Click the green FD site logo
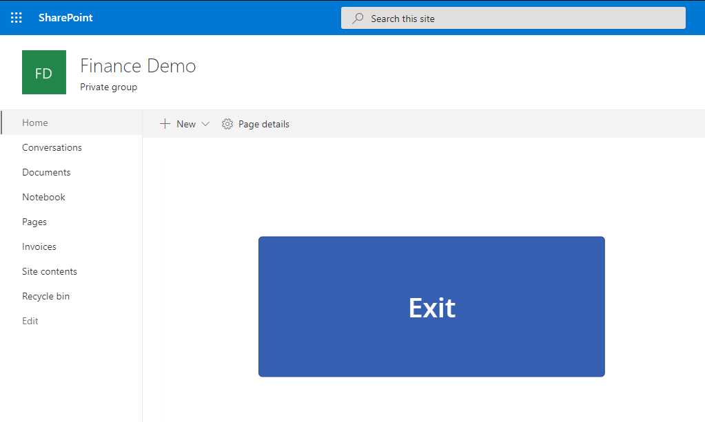 click(44, 72)
